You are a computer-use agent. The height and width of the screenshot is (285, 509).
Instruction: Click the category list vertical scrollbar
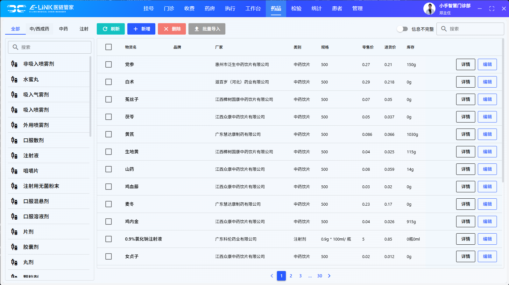[90, 96]
